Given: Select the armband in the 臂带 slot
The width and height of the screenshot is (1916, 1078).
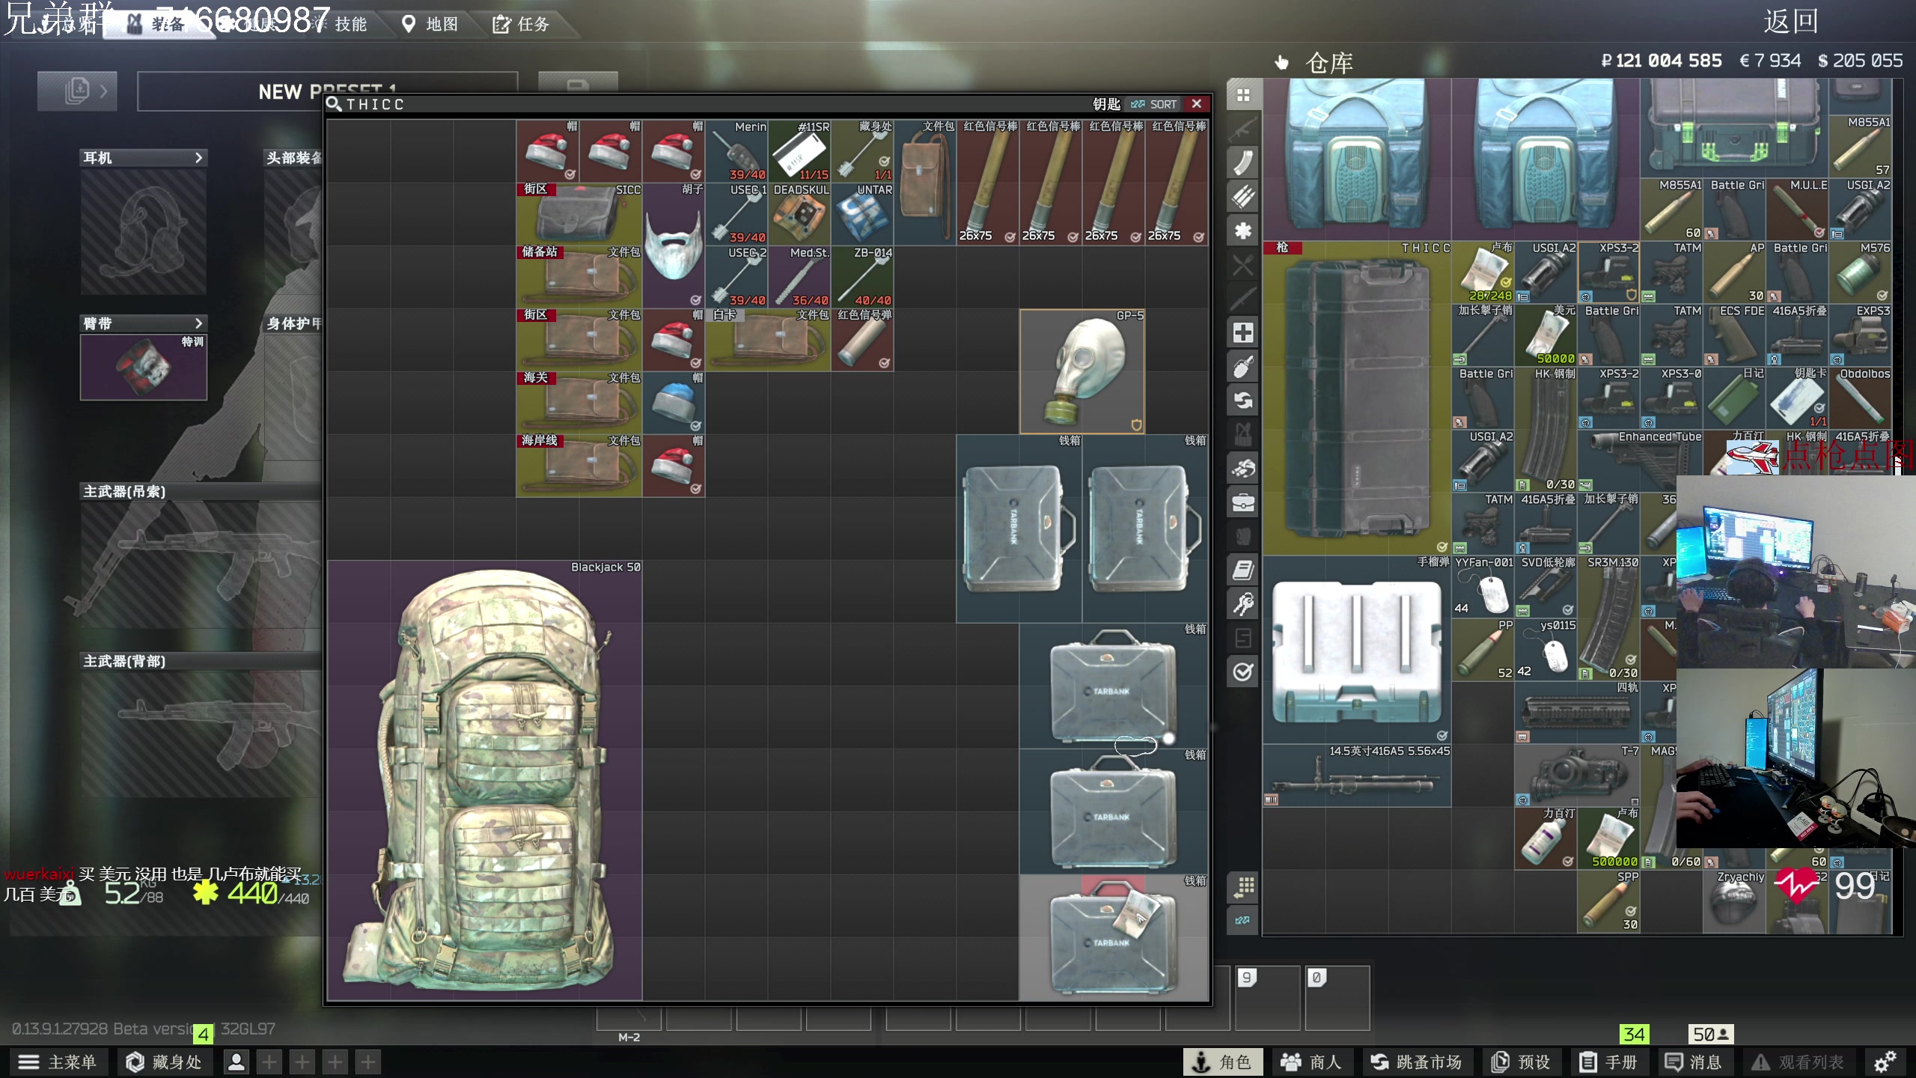Looking at the screenshot, I should (144, 367).
